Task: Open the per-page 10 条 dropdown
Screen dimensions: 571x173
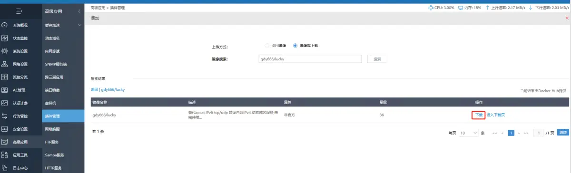Action: point(469,133)
